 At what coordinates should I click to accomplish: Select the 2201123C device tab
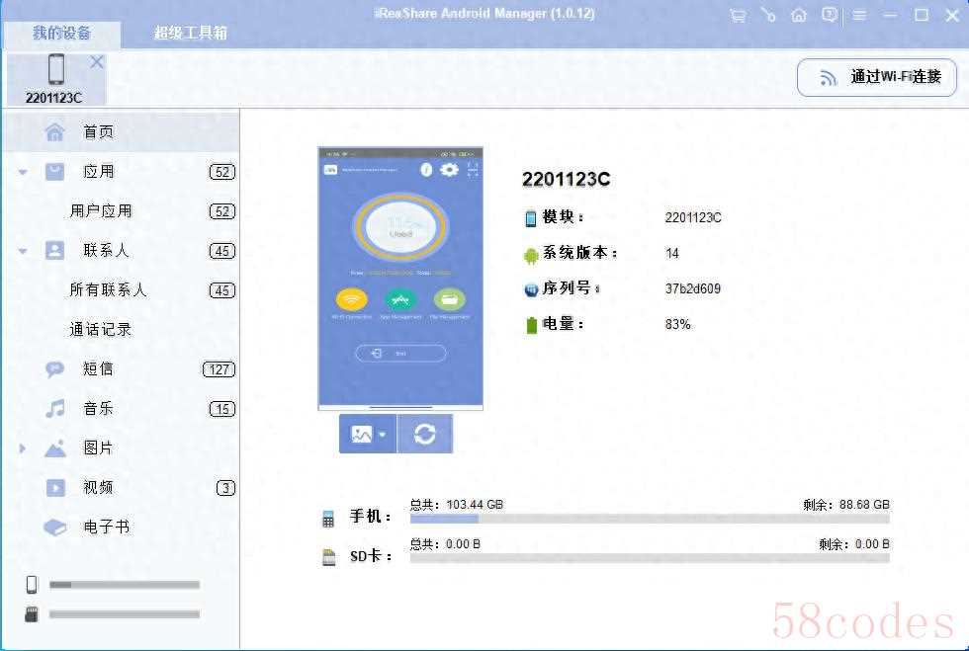[54, 78]
